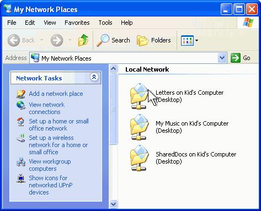Open the Tools menu
This screenshot has width=261, height=211.
click(x=105, y=23)
